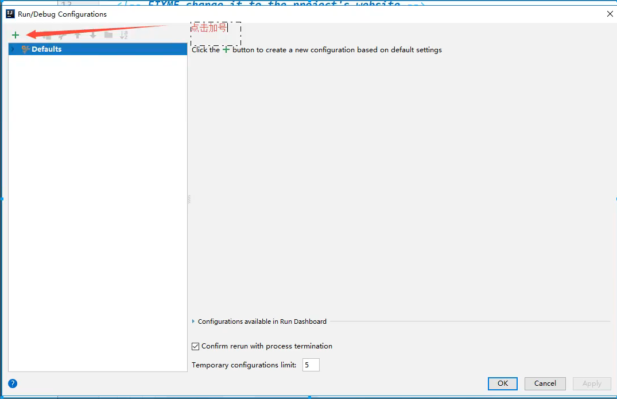This screenshot has width=617, height=399.
Task: Click the Sort Configurations a-z icon
Action: 124,35
